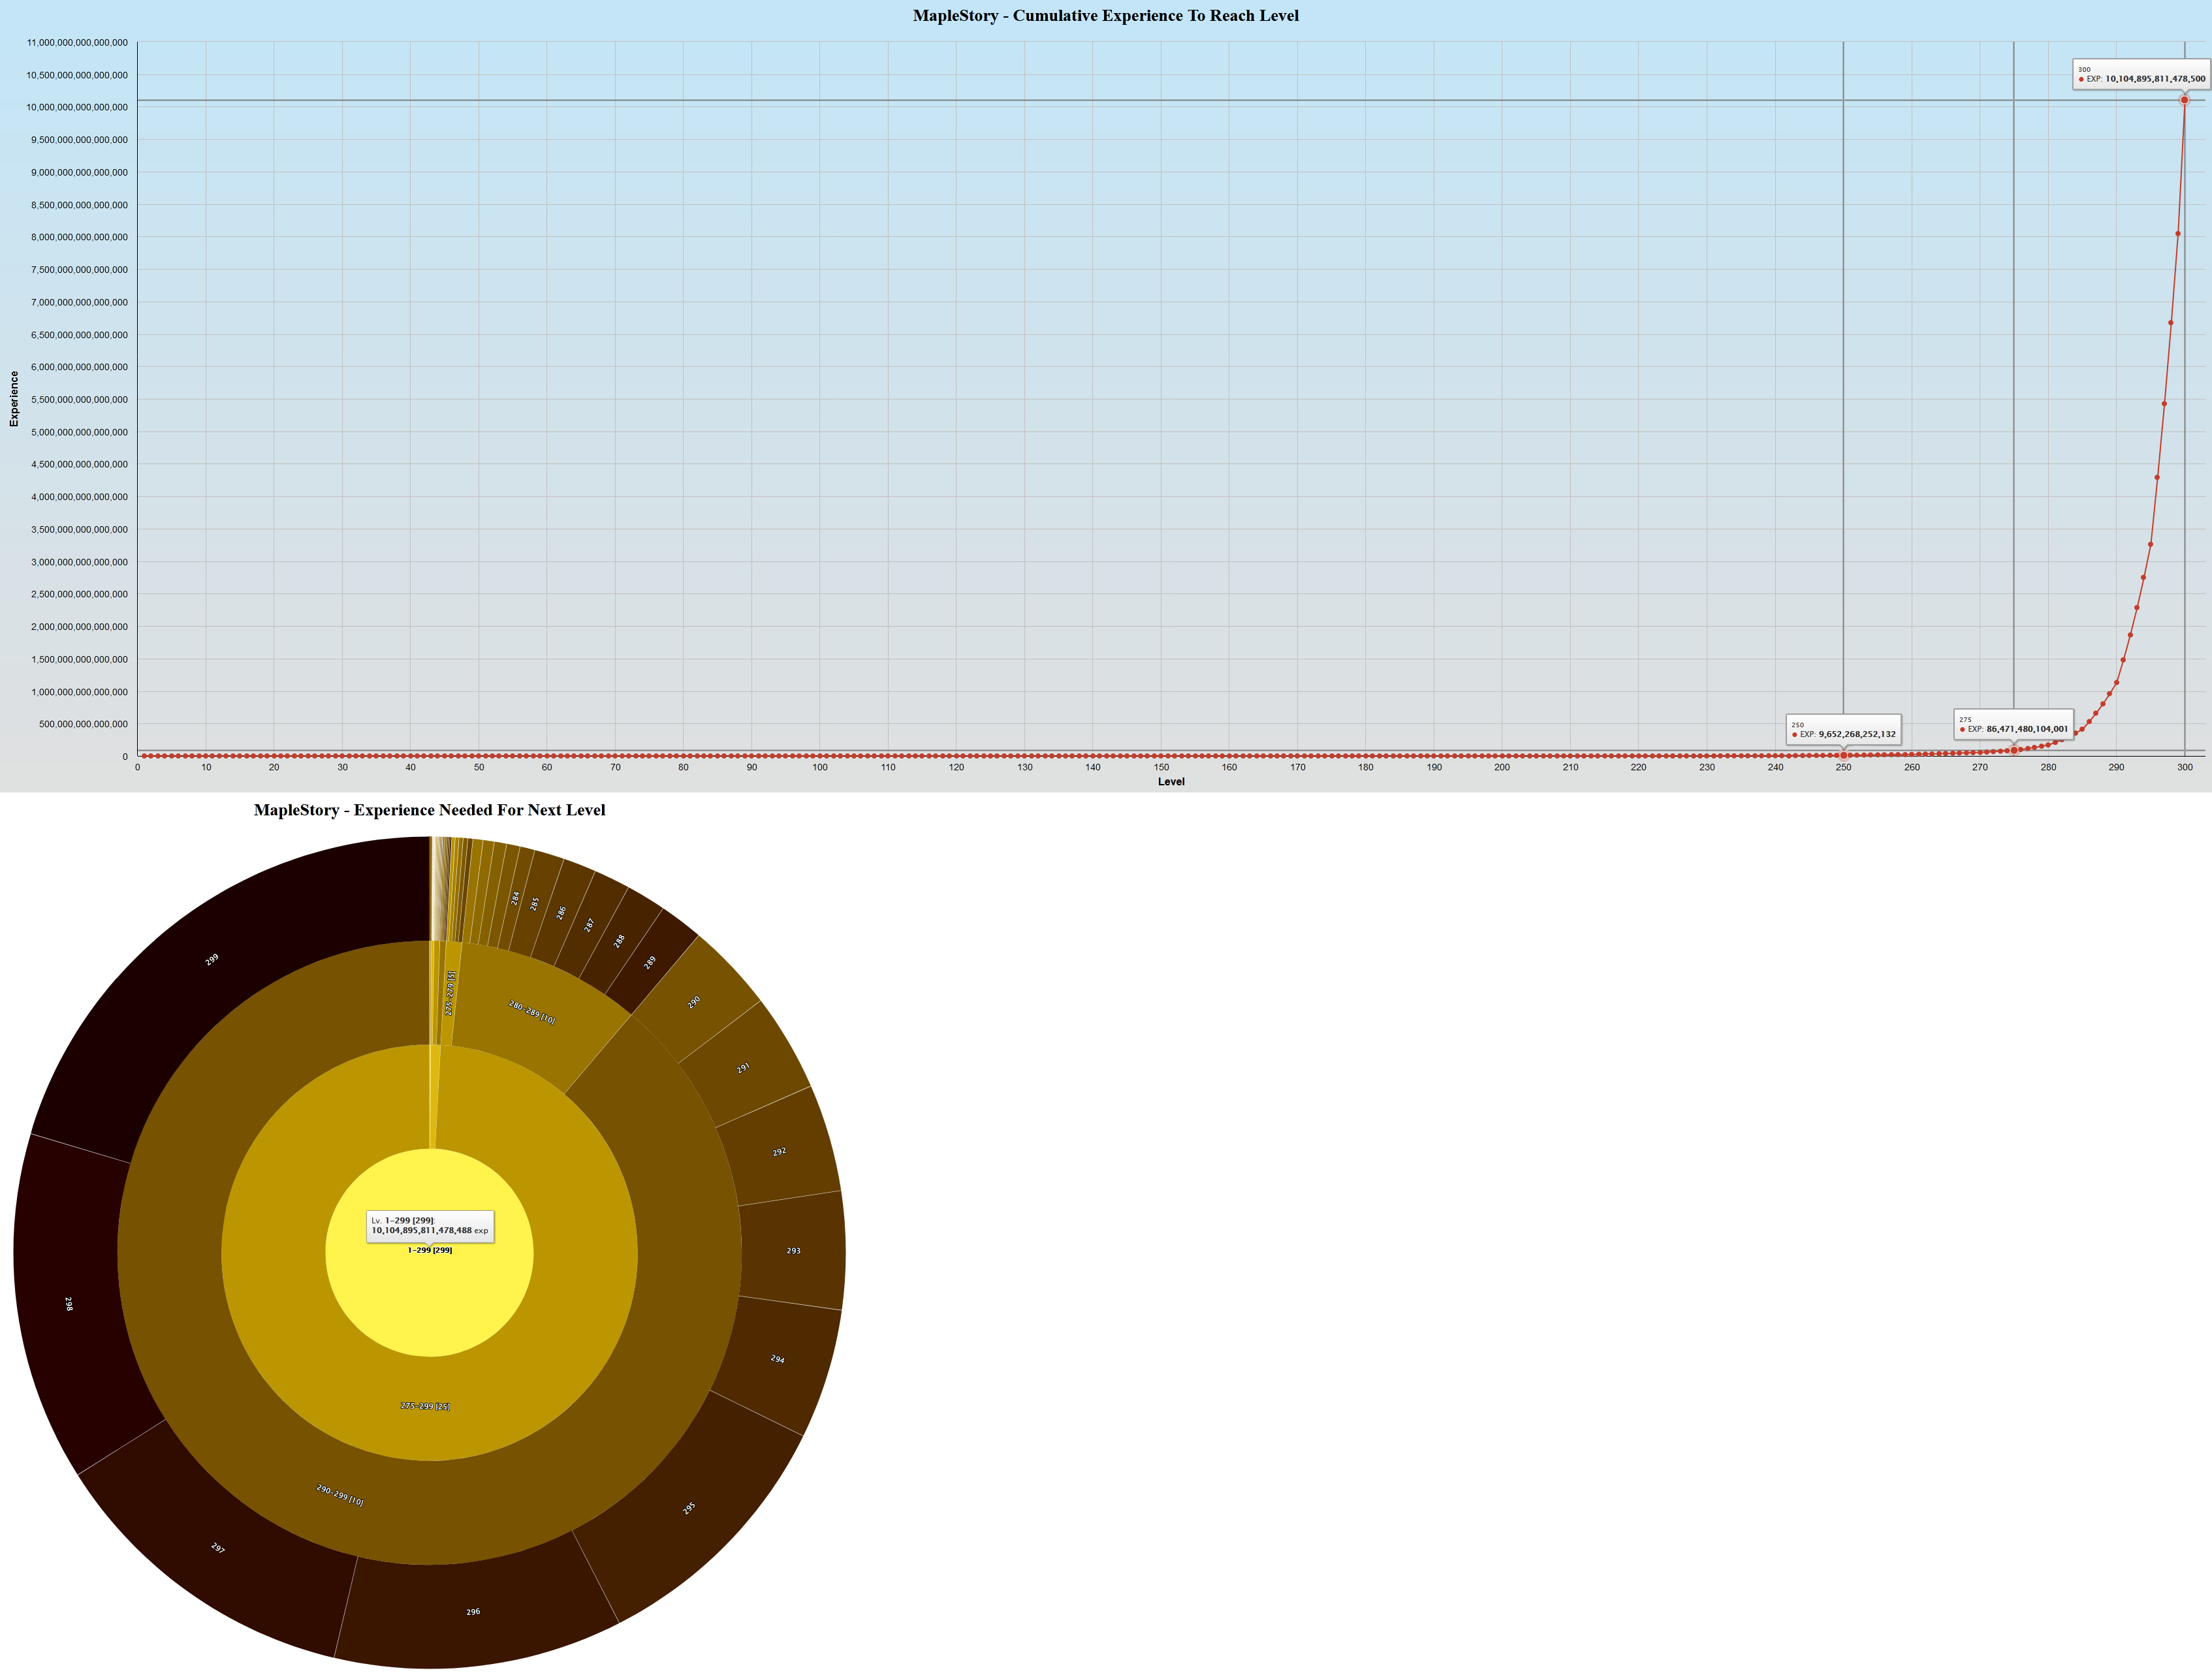Select the level 293 sunburst slice
This screenshot has width=2212, height=1679.
[793, 1250]
